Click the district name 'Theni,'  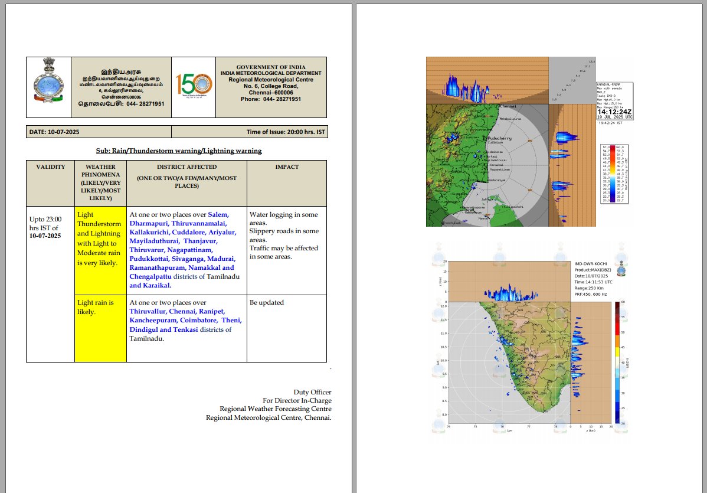click(x=231, y=320)
